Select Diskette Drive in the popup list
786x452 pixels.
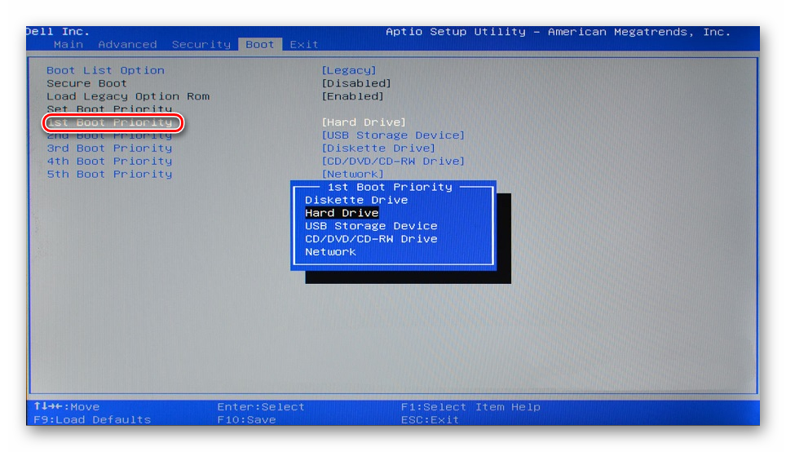[x=356, y=200]
